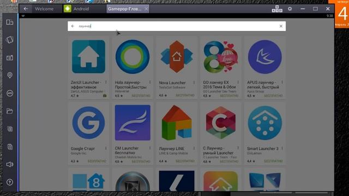Open Hola launcher app icon
The image size is (349, 196).
pyautogui.click(x=133, y=57)
